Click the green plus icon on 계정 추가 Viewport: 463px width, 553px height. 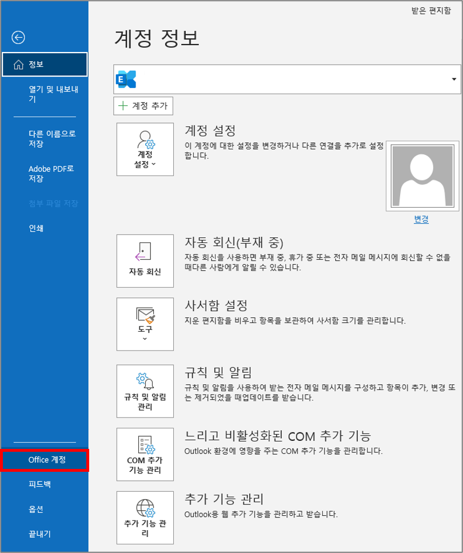coord(123,106)
